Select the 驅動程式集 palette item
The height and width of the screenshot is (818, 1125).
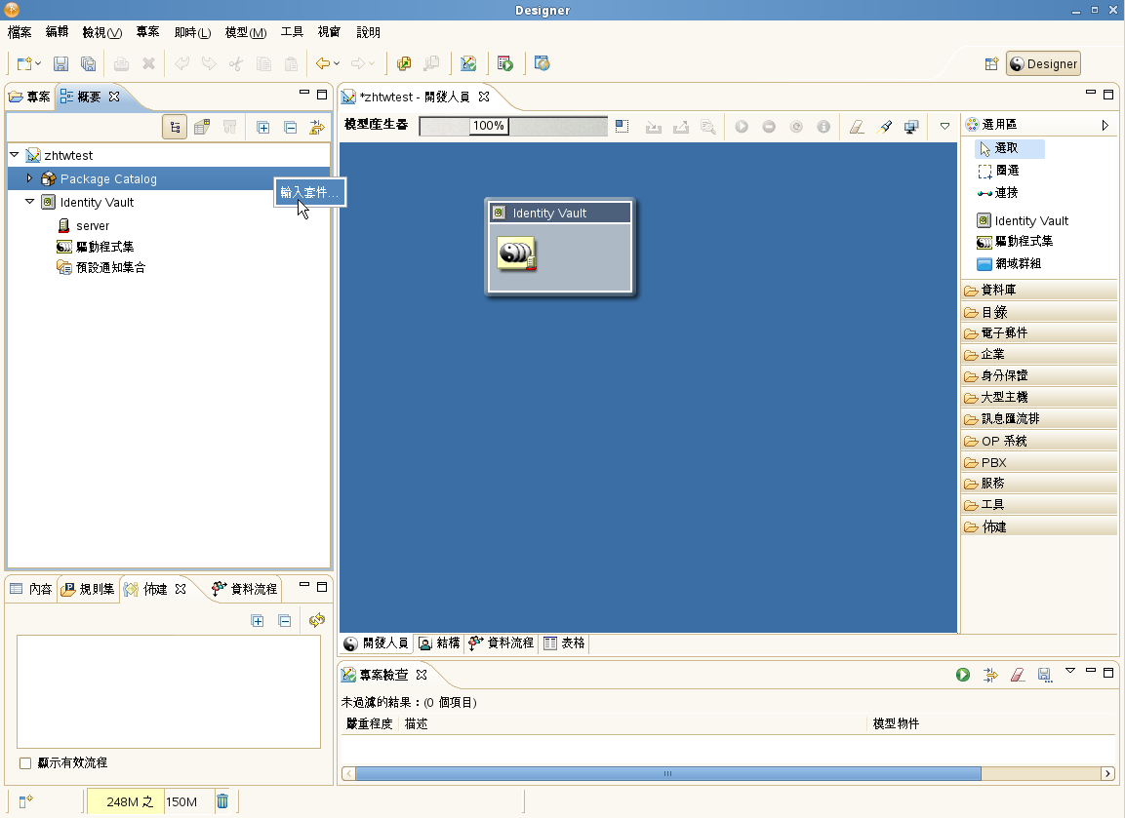pyautogui.click(x=1015, y=242)
